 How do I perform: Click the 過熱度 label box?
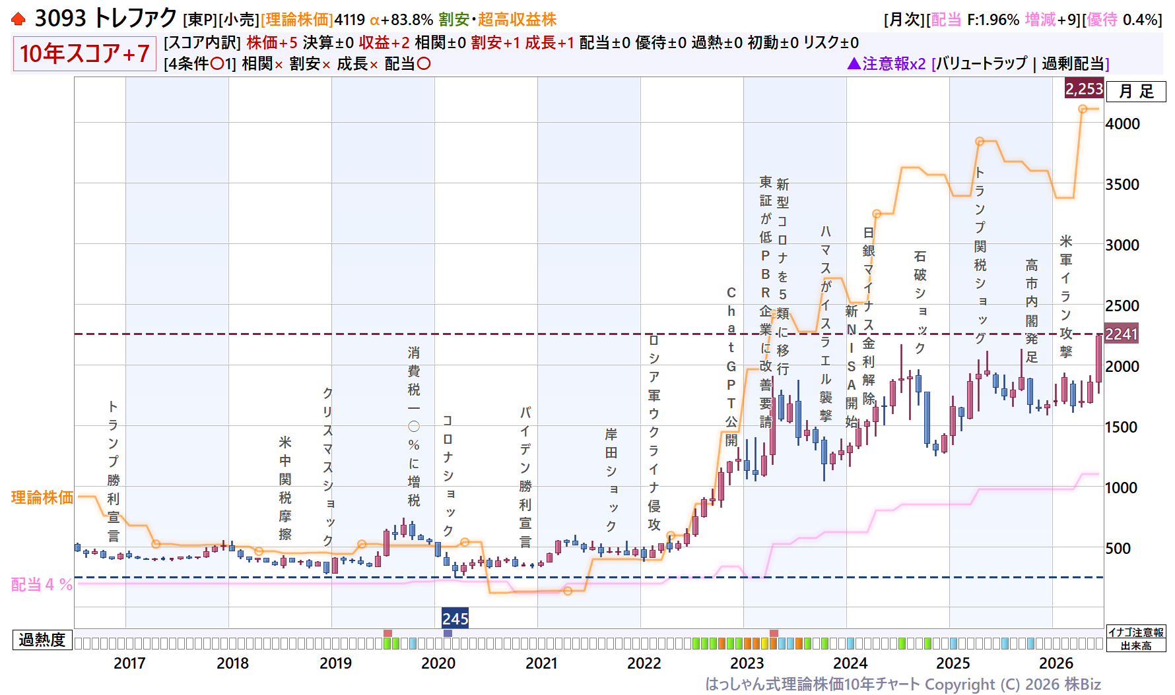point(42,640)
